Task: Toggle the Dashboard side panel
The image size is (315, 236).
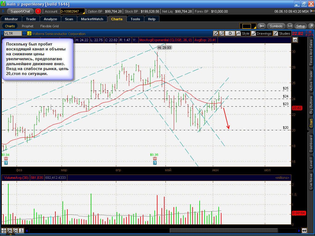Action: point(311,144)
